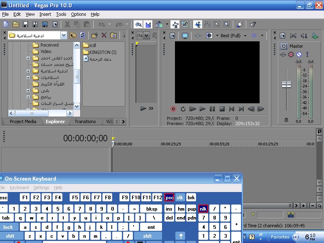Click the What's This help icon
This screenshot has width=324, height=243.
pyautogui.click(x=253, y=24)
